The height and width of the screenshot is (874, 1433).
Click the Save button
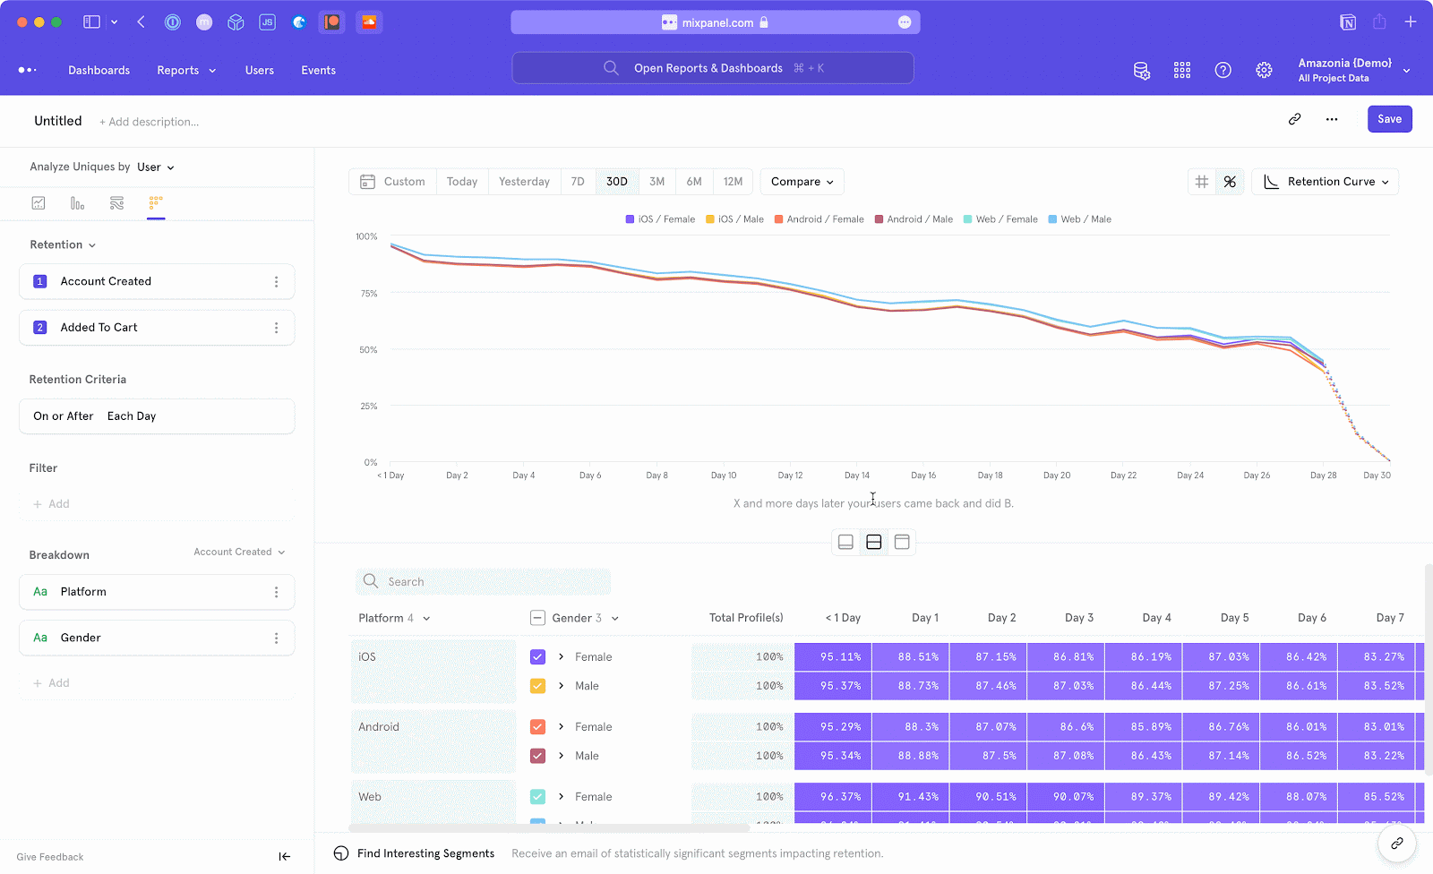click(x=1389, y=119)
